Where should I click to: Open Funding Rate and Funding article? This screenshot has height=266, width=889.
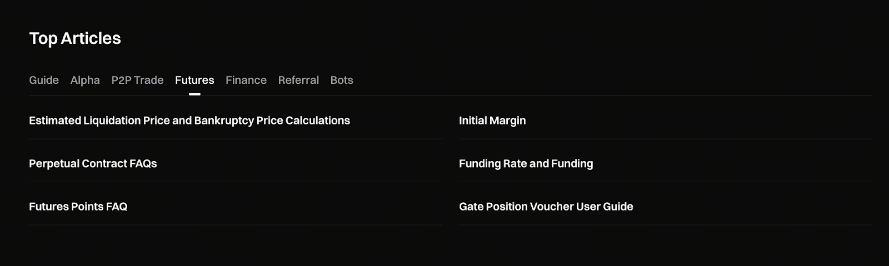526,164
